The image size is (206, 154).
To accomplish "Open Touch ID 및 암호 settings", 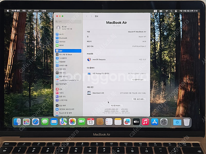I will point(68,113).
